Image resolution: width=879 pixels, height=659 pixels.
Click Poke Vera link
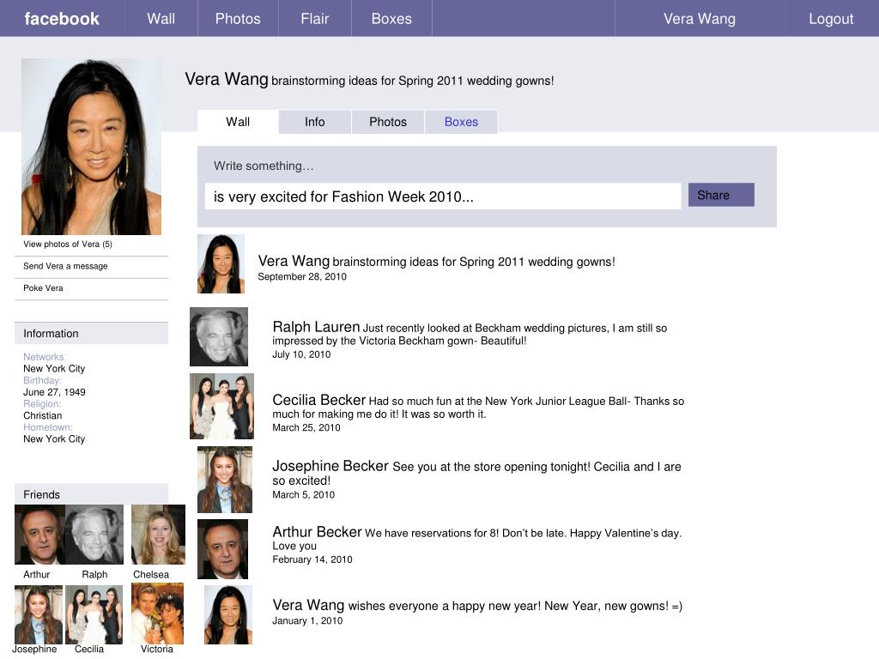[x=43, y=287]
